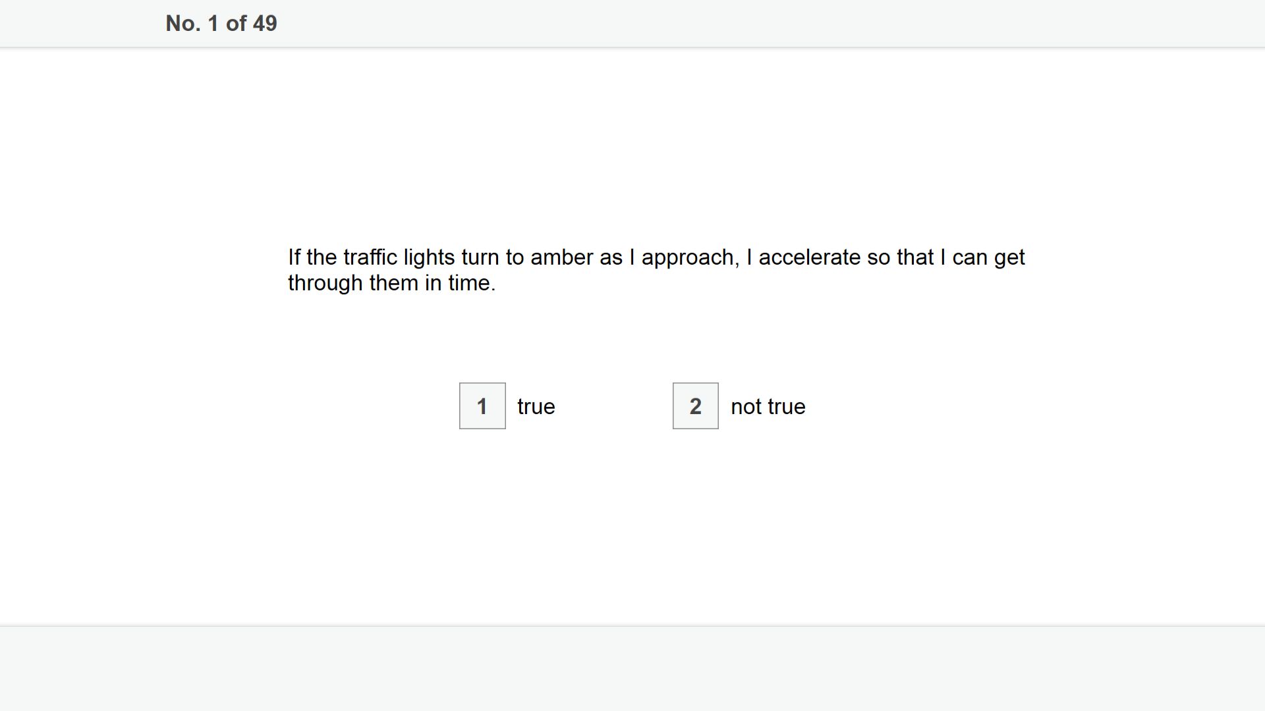The image size is (1265, 711).
Task: Click the 'true' answer label
Action: point(536,407)
